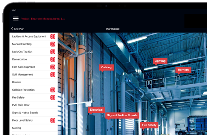This screenshot has width=207, height=135.
Task: Tap Signs & Notice Boards hotspot on image
Action: coord(122,115)
